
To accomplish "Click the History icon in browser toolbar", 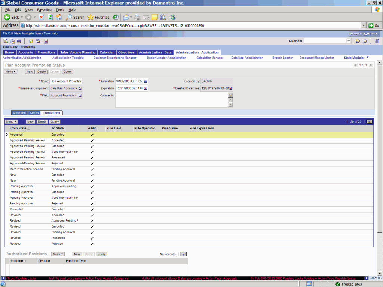I will click(x=116, y=17).
